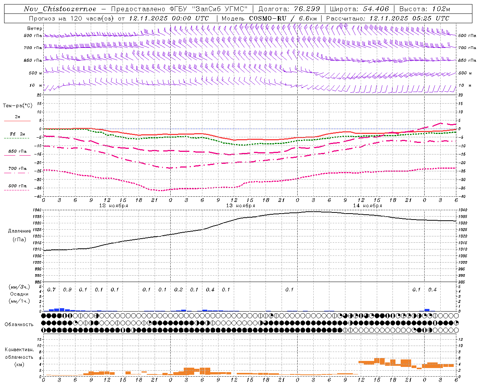Viewport: 478px width, 383px height.
Task: Click the Высота: 102м header value
Action: [x=425, y=9]
